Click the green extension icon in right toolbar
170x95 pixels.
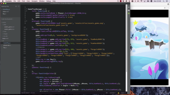tap(129, 13)
